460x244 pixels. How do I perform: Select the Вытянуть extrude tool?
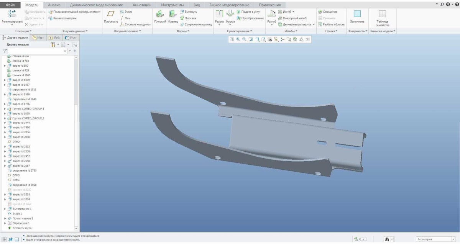coord(188,12)
